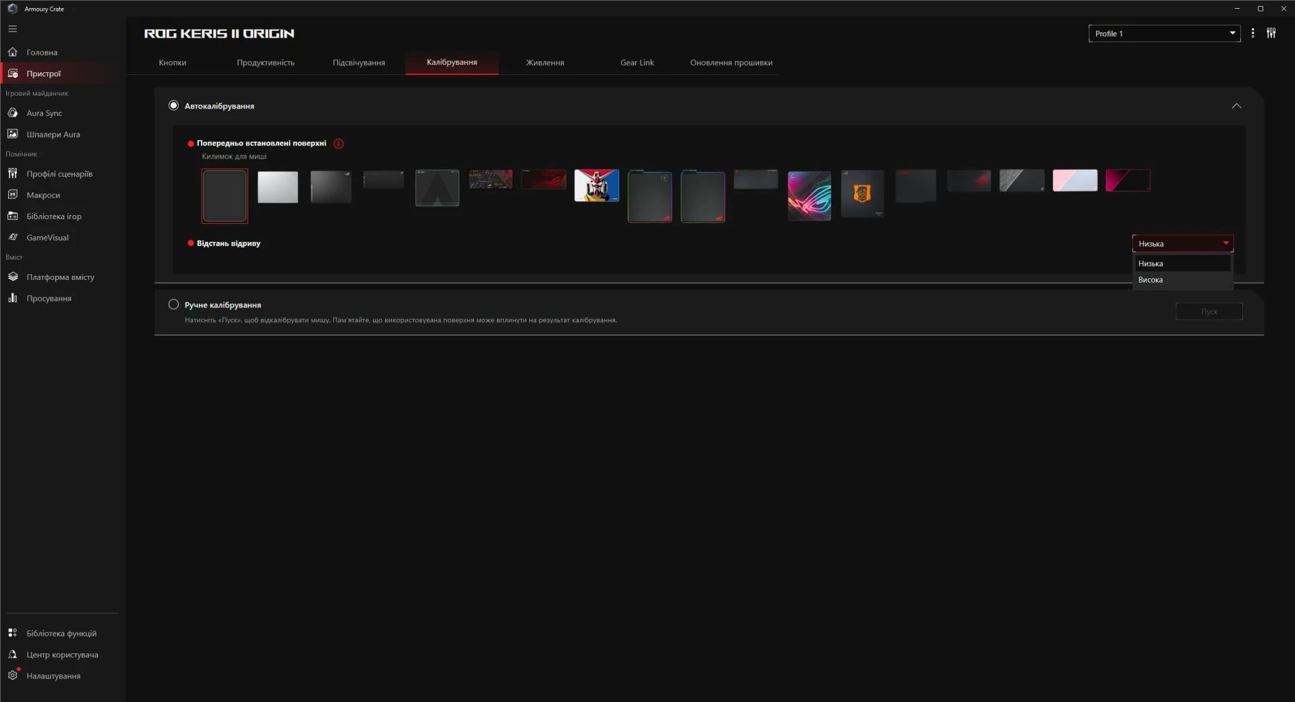Switch to the Gear Link tab
The image size is (1295, 702).
(637, 63)
